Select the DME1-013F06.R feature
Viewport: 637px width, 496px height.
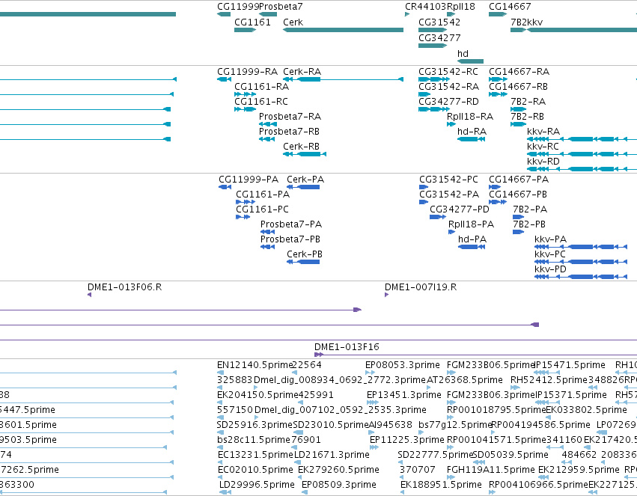[x=89, y=295]
